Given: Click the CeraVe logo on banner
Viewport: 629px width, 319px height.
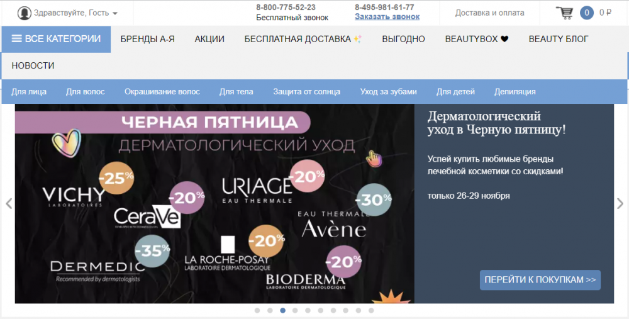Looking at the screenshot, I should tap(147, 218).
